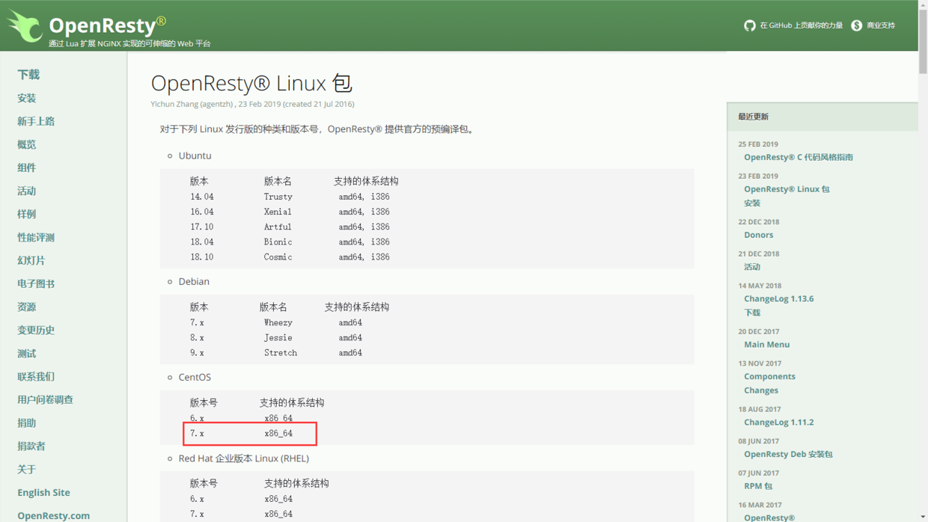928x522 pixels.
Task: Open 联系我们 in the sidebar
Action: pos(36,376)
